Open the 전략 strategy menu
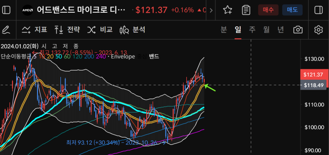The width and height of the screenshot is (329, 155). (67, 30)
